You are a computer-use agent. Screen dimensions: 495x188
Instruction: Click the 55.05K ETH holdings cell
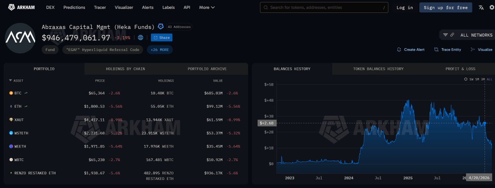tap(162, 106)
